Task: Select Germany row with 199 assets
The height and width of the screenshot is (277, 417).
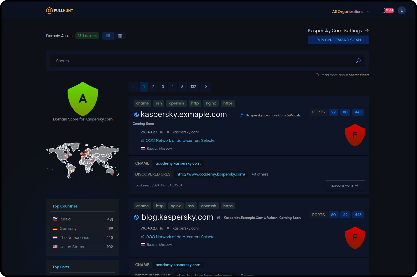Action: (x=83, y=229)
